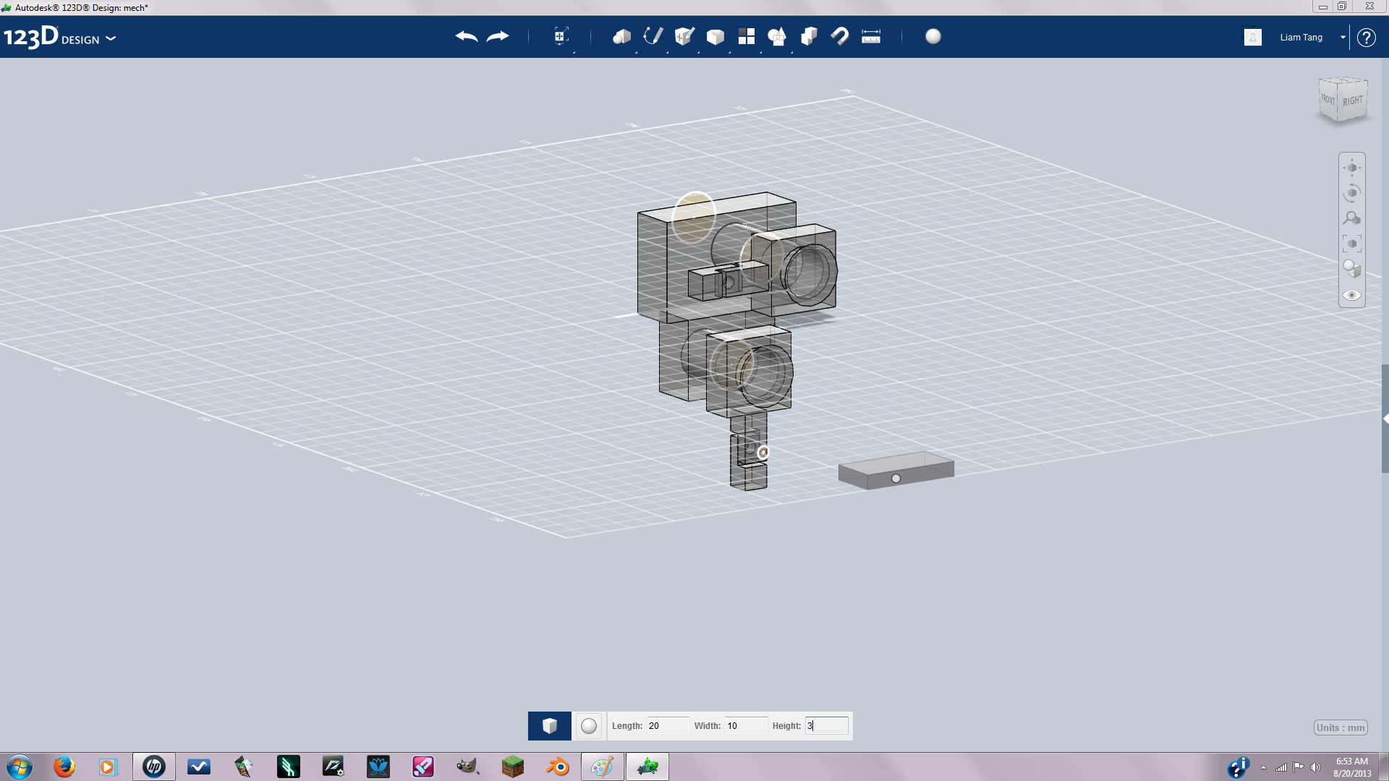The width and height of the screenshot is (1389, 781).
Task: Open the Material sphere tool
Action: click(x=933, y=36)
